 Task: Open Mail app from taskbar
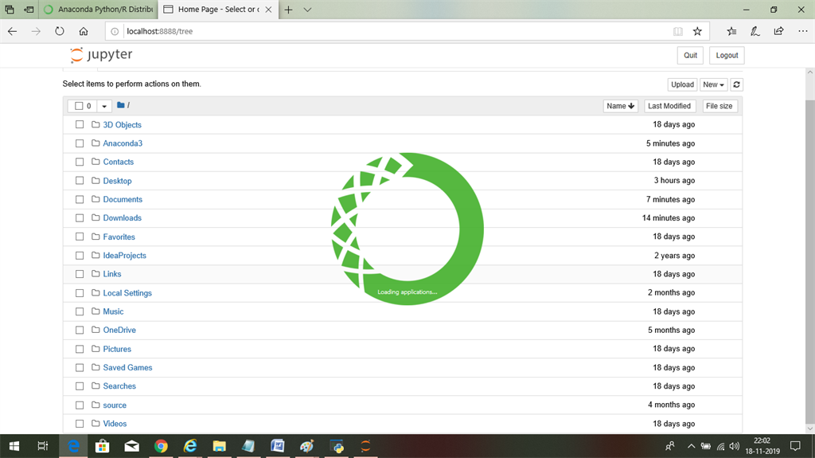click(x=131, y=446)
